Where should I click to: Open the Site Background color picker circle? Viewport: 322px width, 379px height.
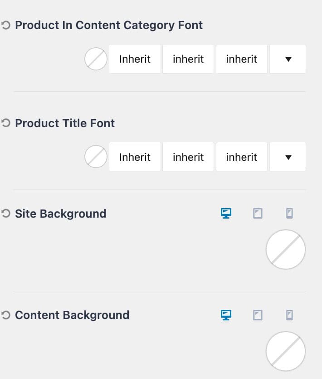pos(286,249)
